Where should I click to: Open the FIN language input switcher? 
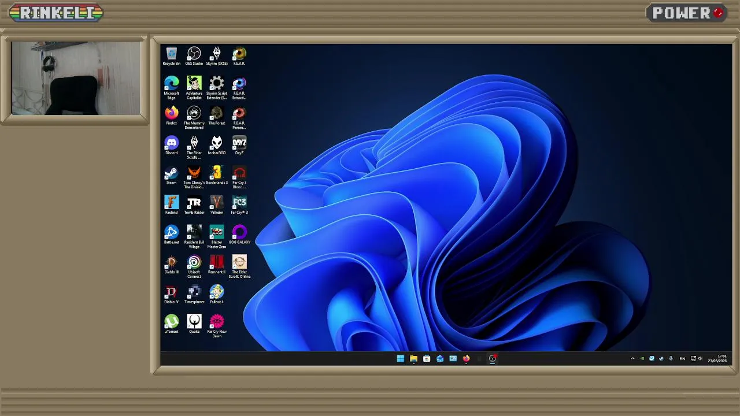682,359
